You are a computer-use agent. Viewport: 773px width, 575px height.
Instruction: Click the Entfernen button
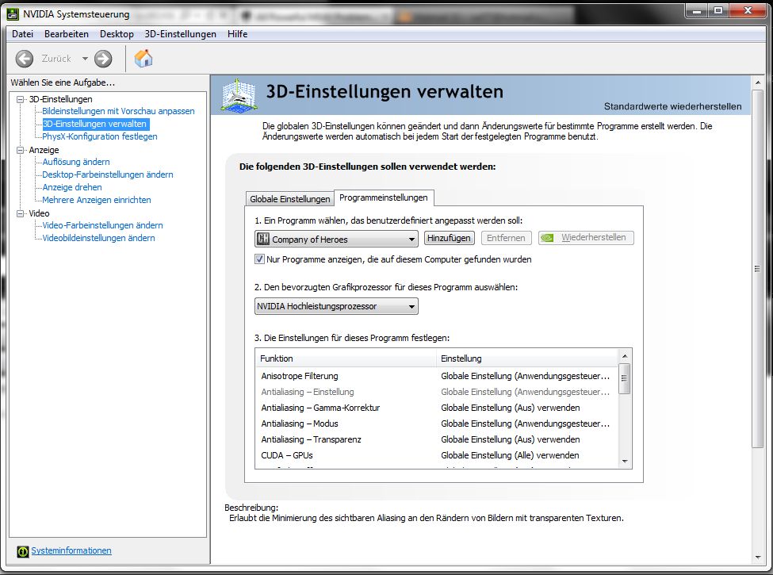[x=506, y=238]
